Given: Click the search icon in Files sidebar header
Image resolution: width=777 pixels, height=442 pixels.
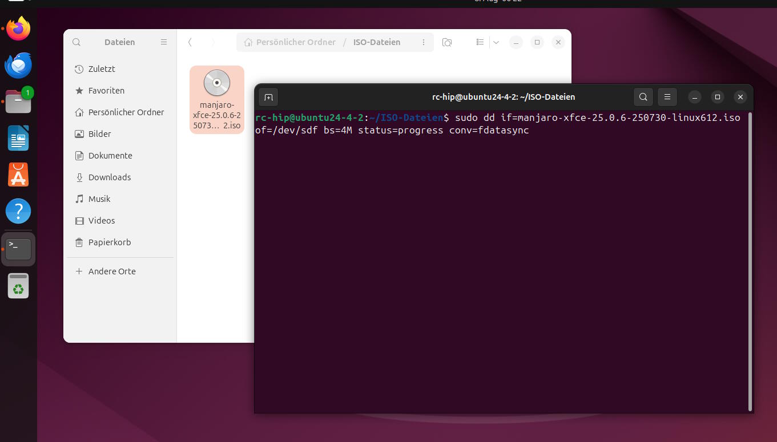Looking at the screenshot, I should tap(77, 42).
